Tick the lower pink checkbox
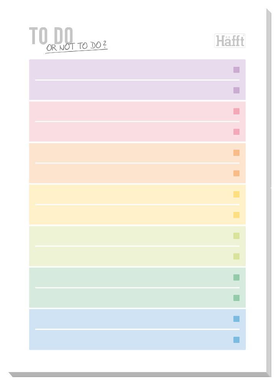279x384 pixels. click(236, 132)
